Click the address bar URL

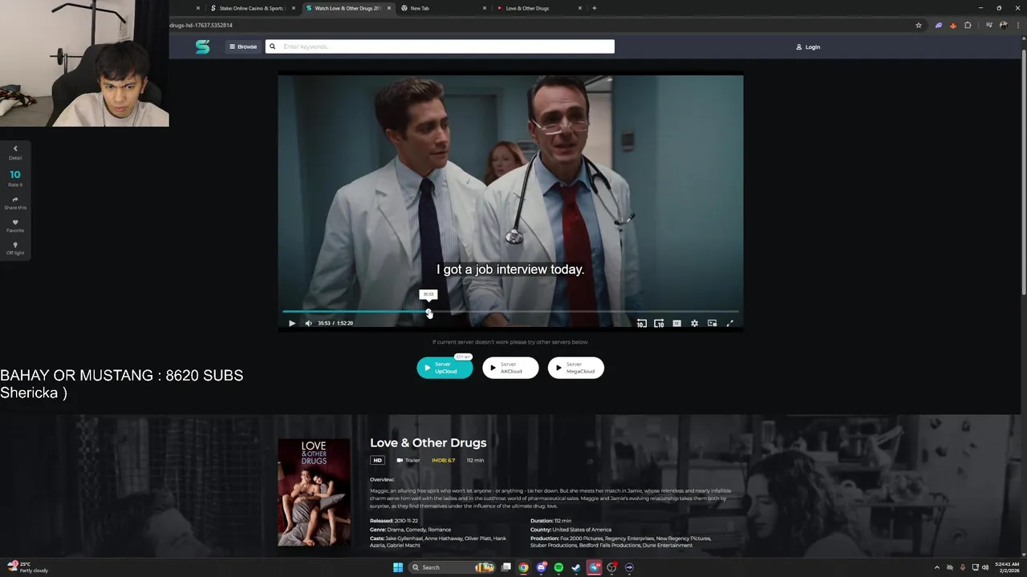(201, 25)
